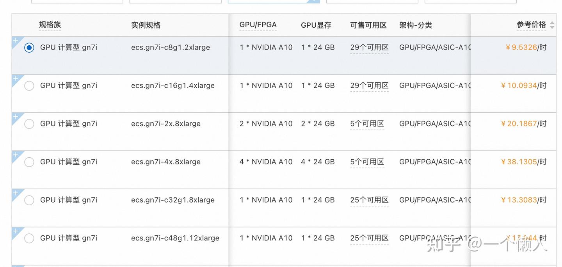Click the ascending sort arrow on 参考价格 column

[x=553, y=22]
